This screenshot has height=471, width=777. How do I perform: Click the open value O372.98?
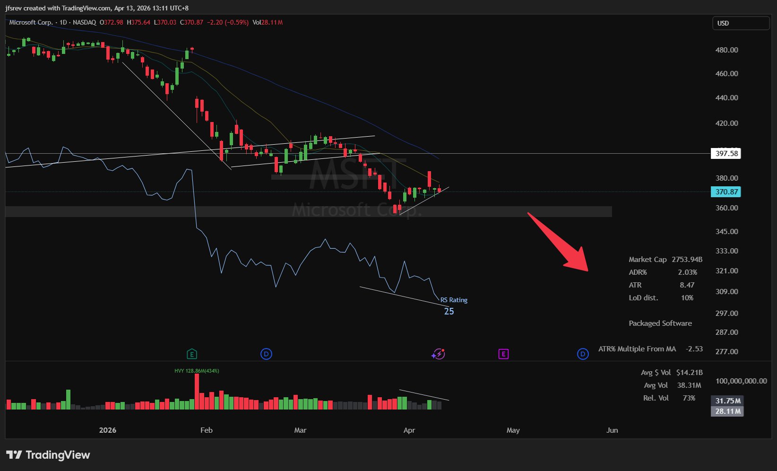tap(111, 22)
